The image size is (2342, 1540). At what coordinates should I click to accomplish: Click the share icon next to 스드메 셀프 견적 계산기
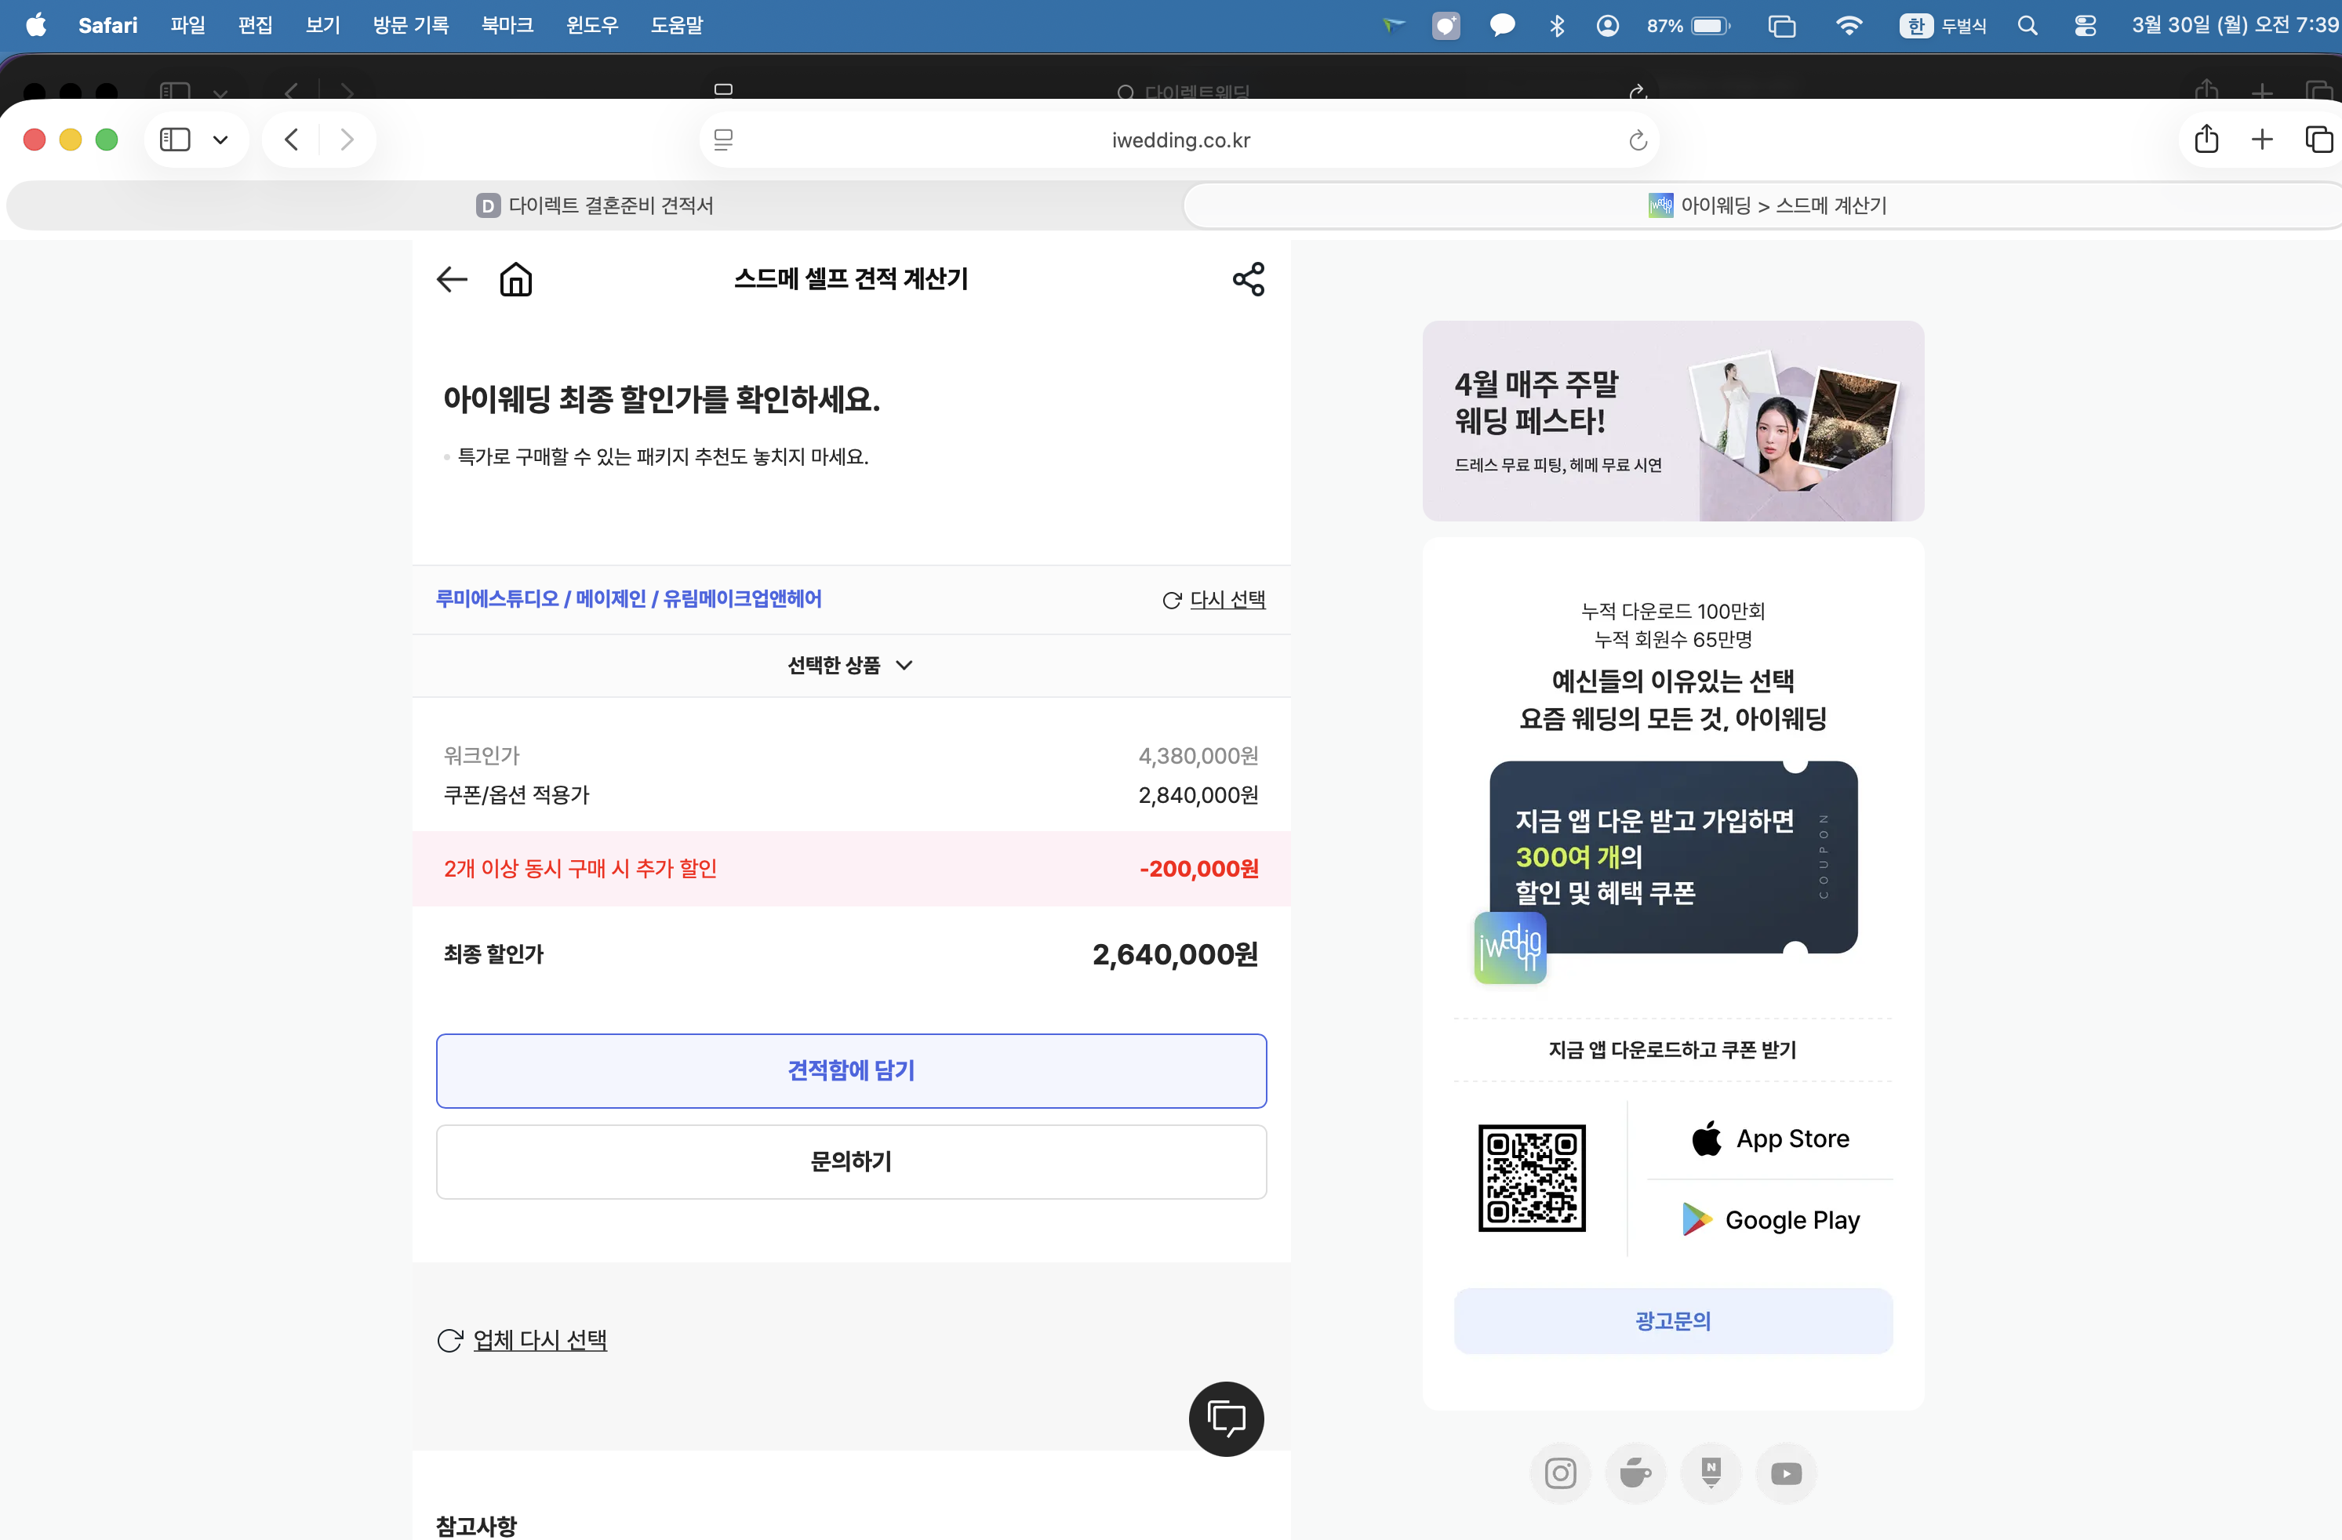pos(1248,279)
